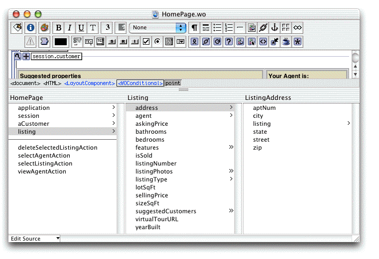
Task: Click the black color swatch
Action: click(x=61, y=42)
